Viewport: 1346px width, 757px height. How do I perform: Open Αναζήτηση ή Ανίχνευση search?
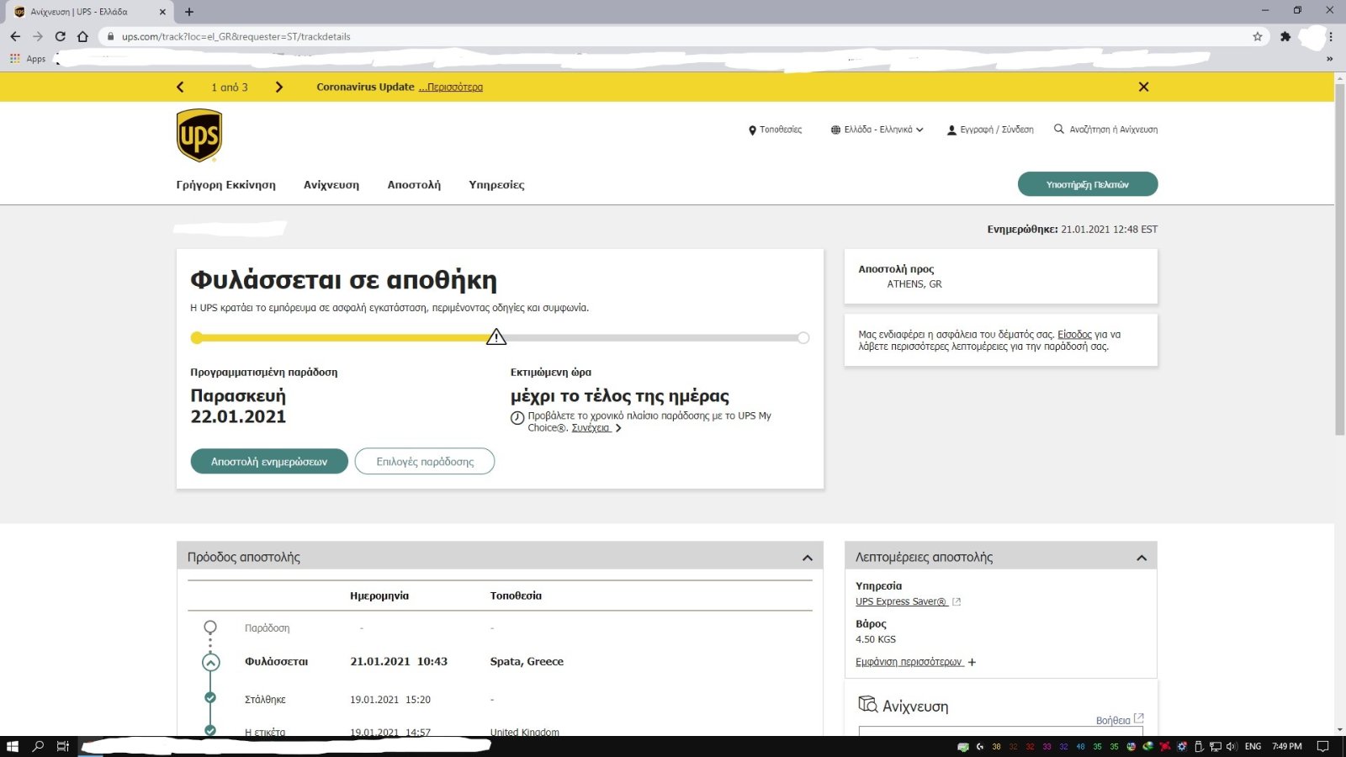[1105, 130]
